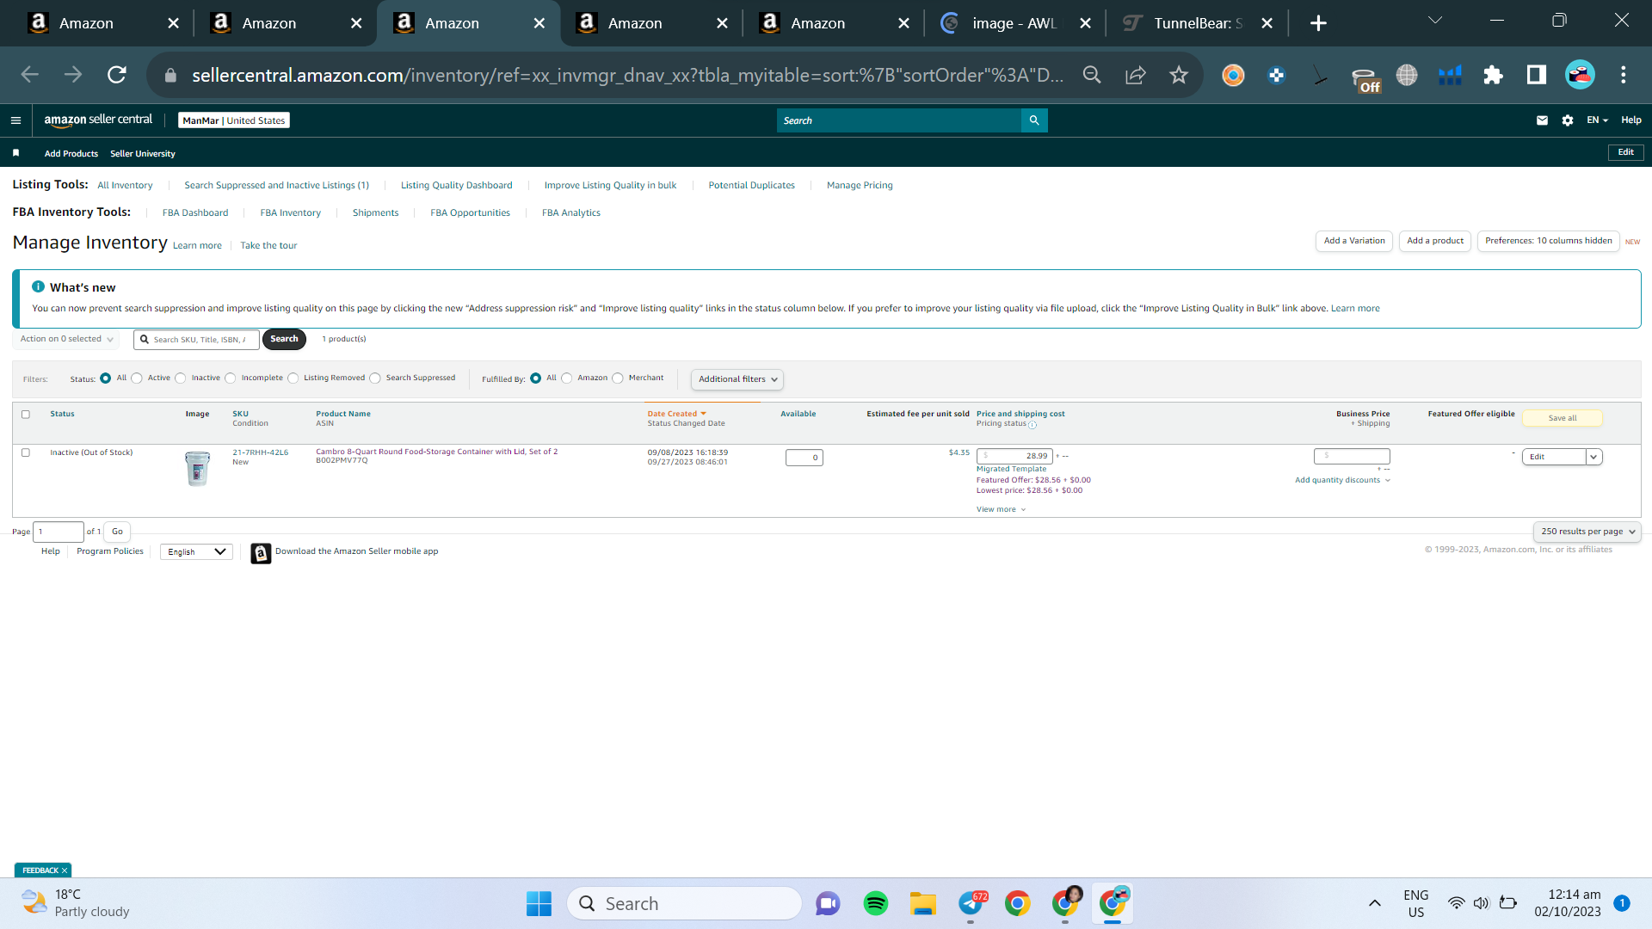Click the Add a Variation button

1354,241
